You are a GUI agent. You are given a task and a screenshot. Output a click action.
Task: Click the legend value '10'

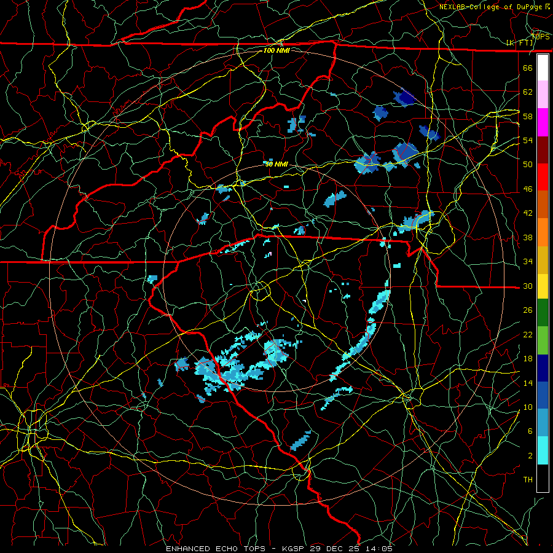click(x=528, y=407)
